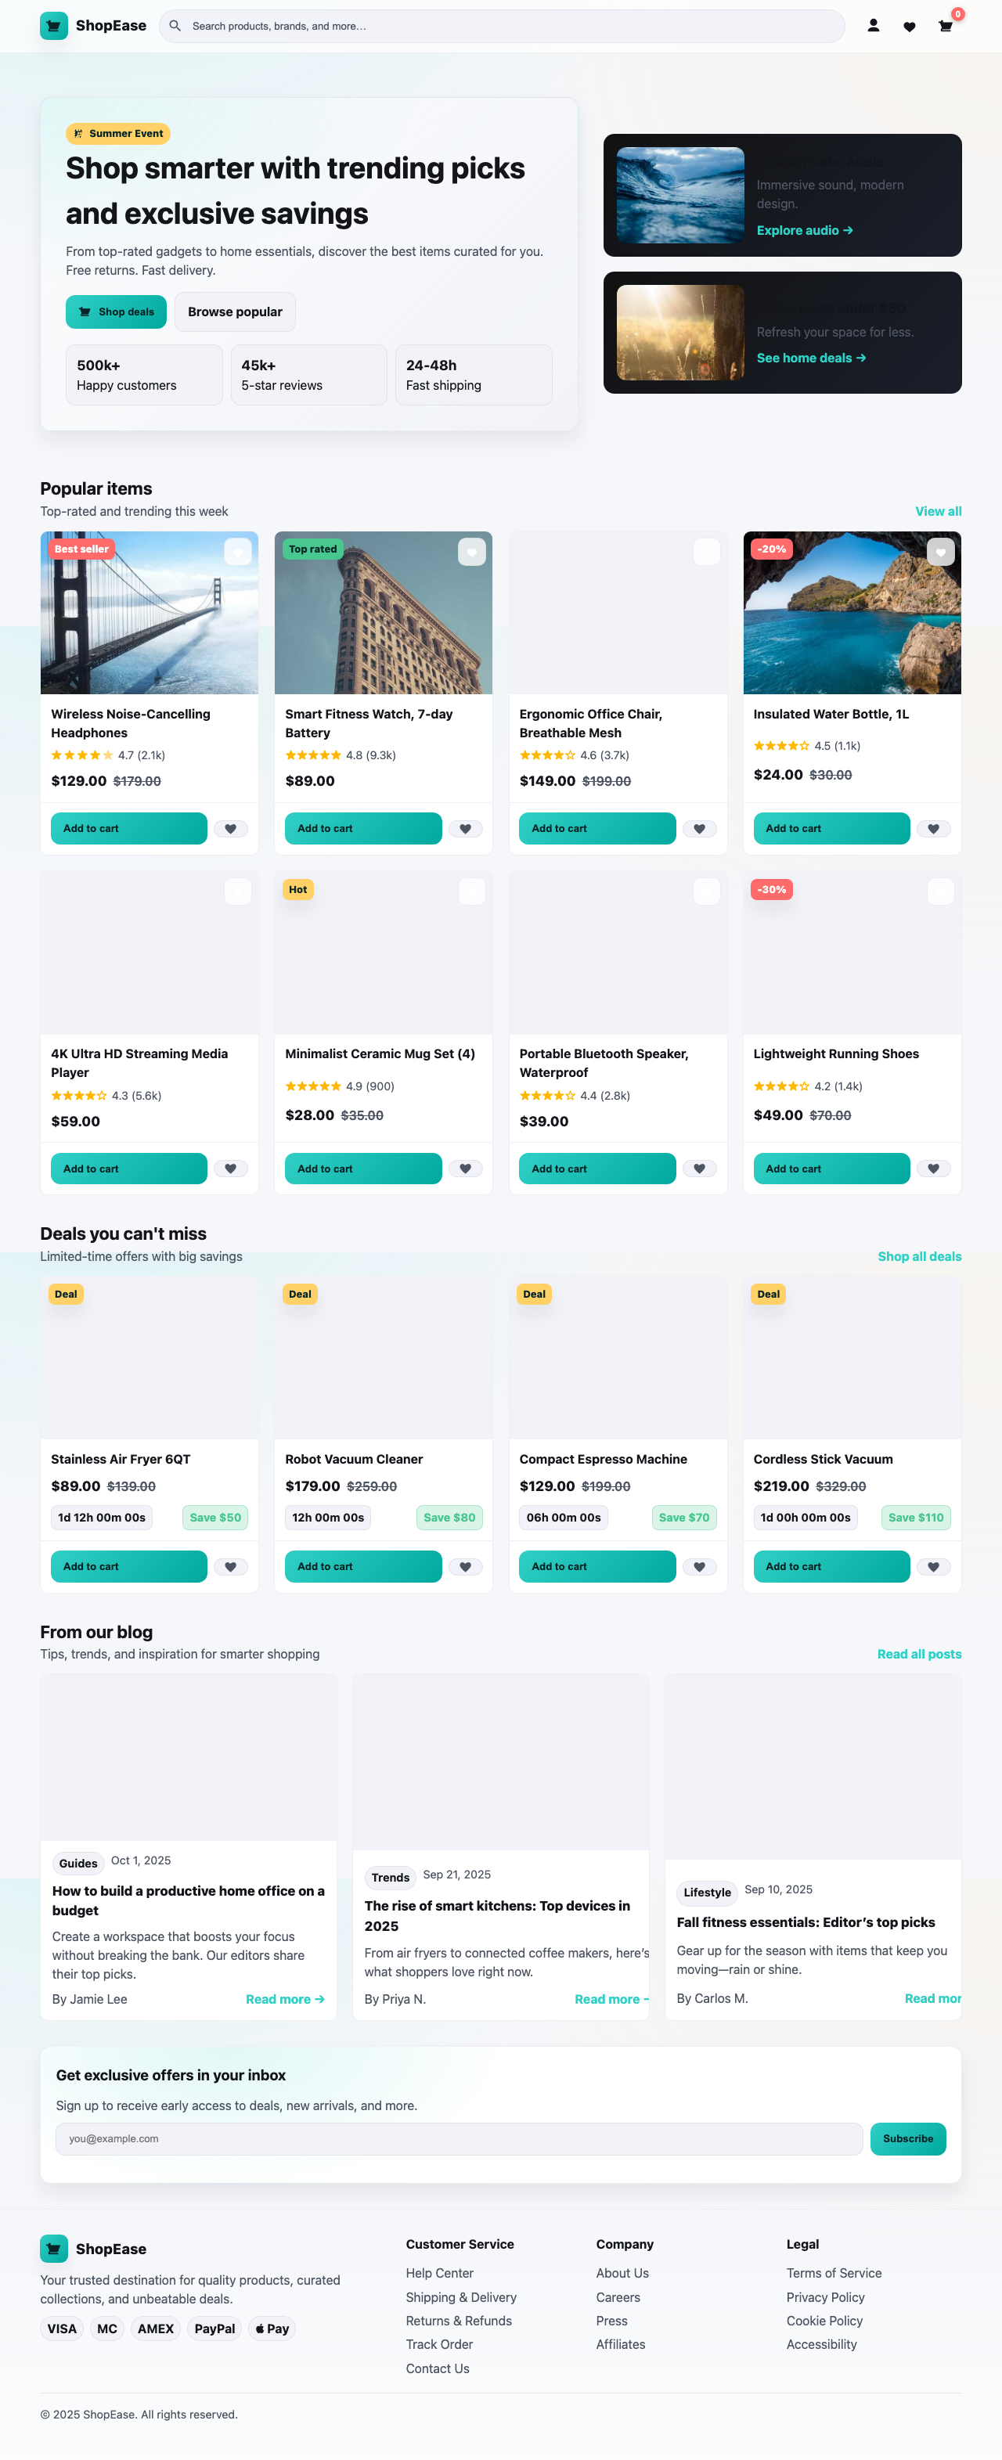This screenshot has width=1002, height=2460.
Task: Open the Trends blog category tag
Action: coord(389,1878)
